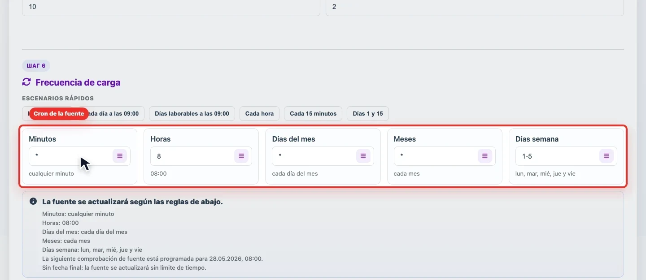Select the Días 1 y 15 preset
The height and width of the screenshot is (280, 646).
(x=368, y=113)
